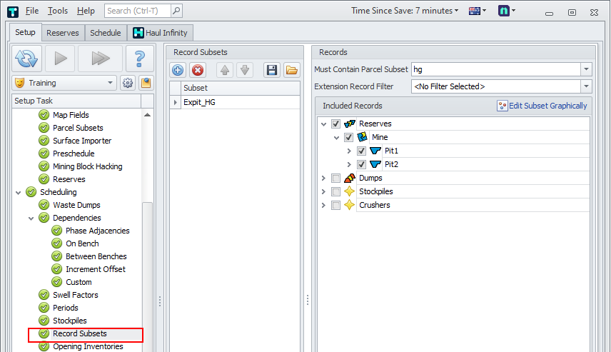Click the Dumps node icon
Screen dimensions: 611x352
click(x=350, y=178)
